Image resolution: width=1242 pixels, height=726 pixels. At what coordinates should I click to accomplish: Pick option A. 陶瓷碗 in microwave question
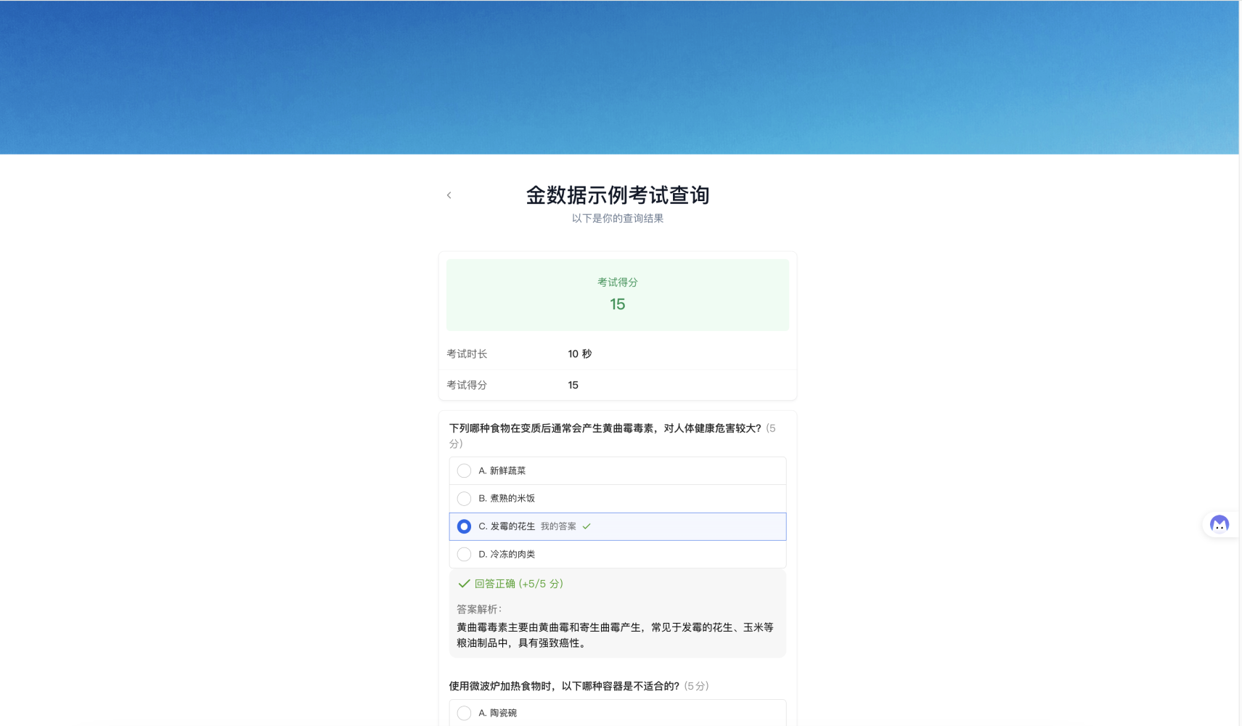[x=465, y=714]
